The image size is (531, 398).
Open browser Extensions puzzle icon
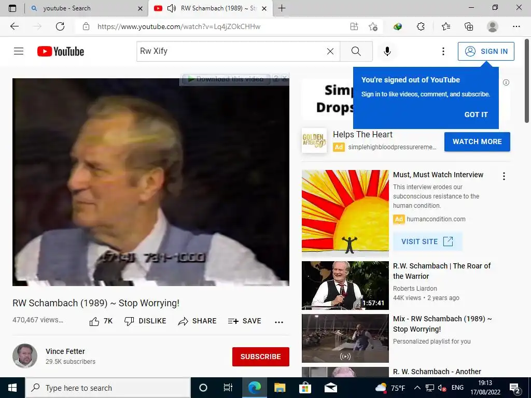click(x=421, y=26)
